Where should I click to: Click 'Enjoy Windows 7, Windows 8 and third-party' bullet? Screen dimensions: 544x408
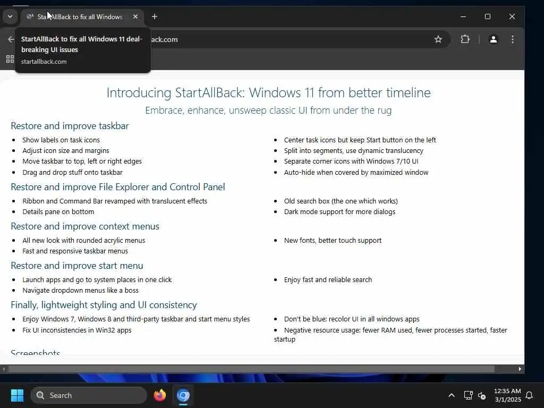(136, 319)
